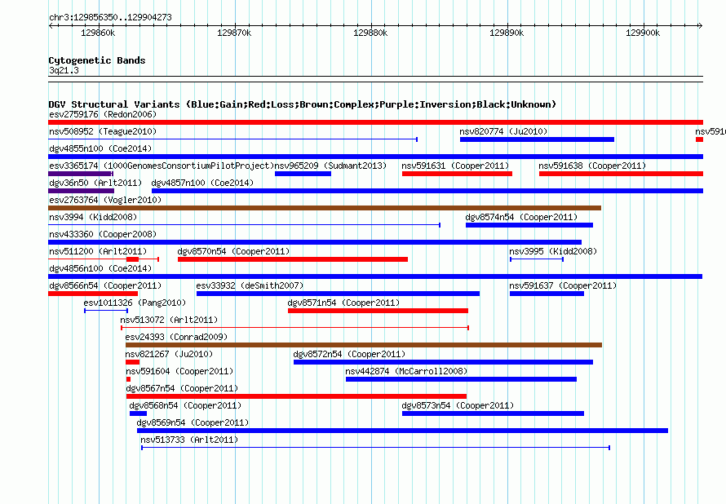Click nsv591631 (Cooper2011) label
The image size is (726, 504).
pyautogui.click(x=455, y=166)
